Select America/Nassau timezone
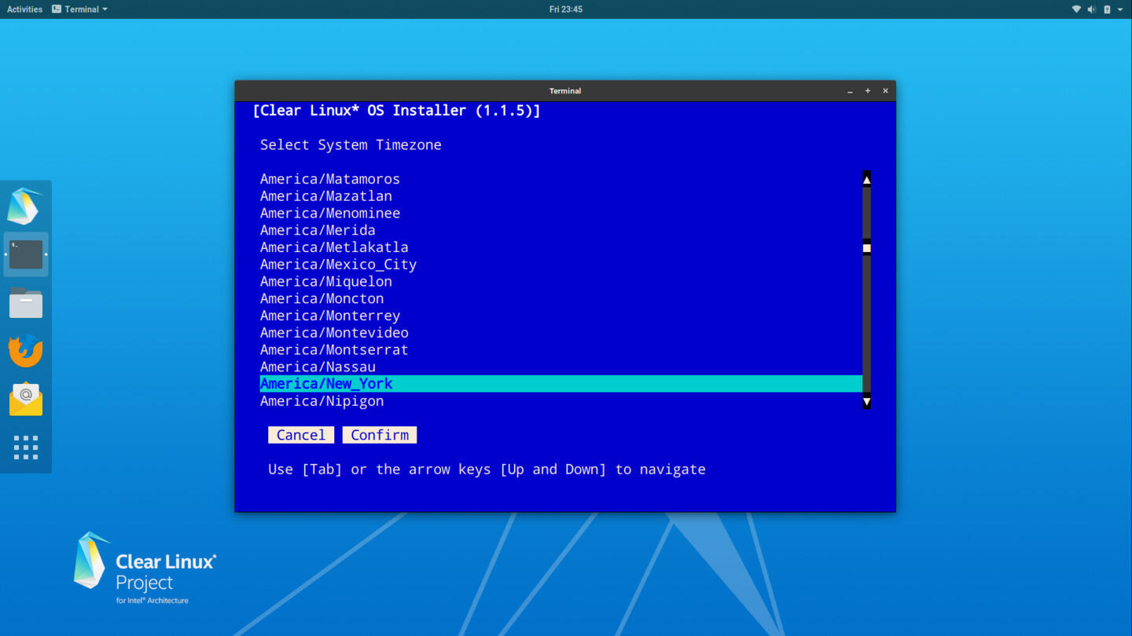1132x636 pixels. pyautogui.click(x=561, y=367)
